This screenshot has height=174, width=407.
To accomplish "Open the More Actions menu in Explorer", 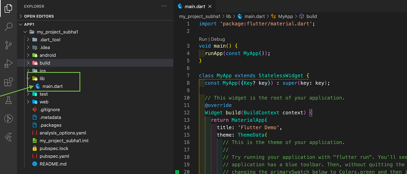I will tap(164, 6).
